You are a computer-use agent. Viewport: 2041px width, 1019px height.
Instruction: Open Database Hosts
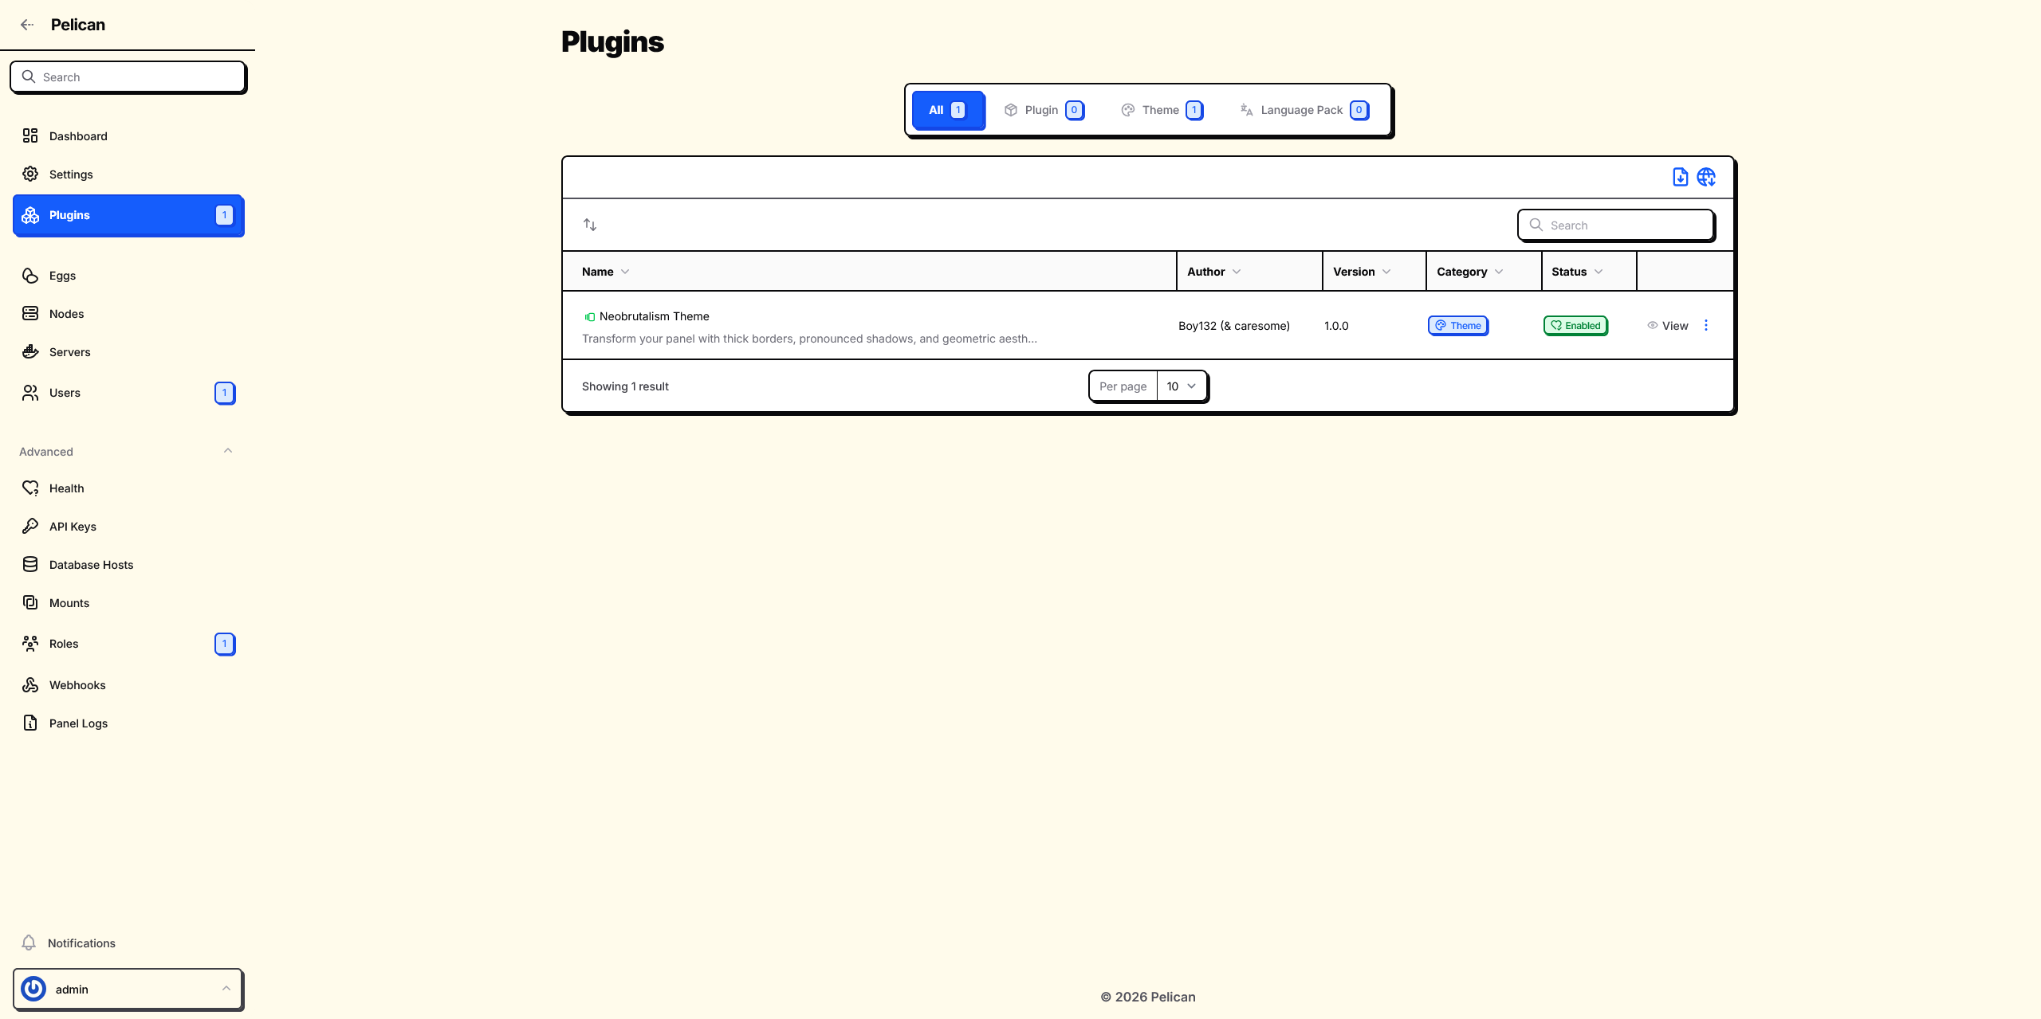[128, 565]
